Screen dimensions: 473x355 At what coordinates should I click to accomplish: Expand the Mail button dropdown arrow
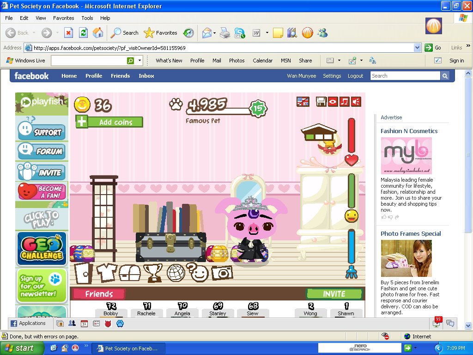pyautogui.click(x=214, y=33)
